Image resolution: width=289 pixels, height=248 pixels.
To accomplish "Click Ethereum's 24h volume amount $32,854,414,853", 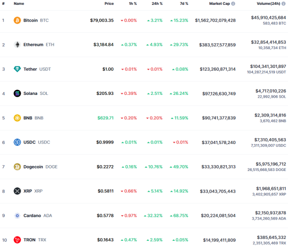I will (268, 42).
